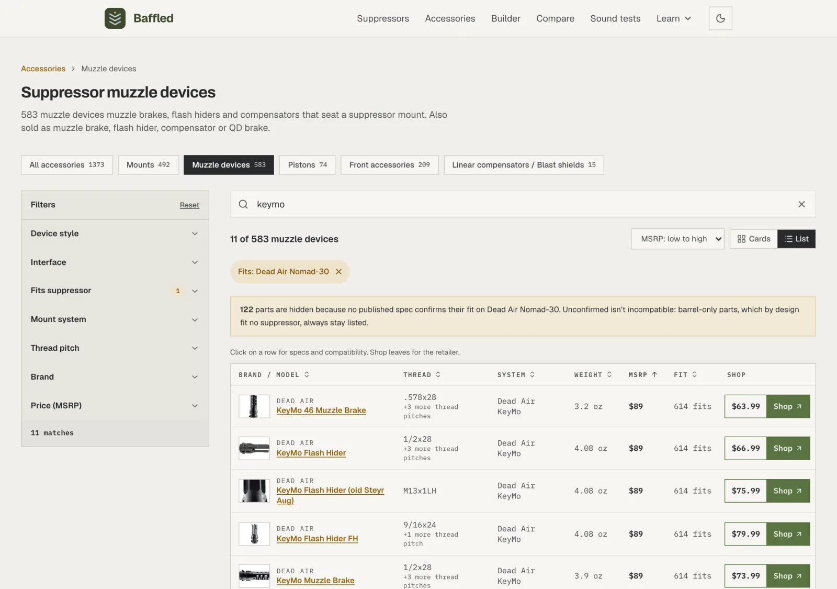Reset all filters
837x589 pixels.
coord(189,205)
